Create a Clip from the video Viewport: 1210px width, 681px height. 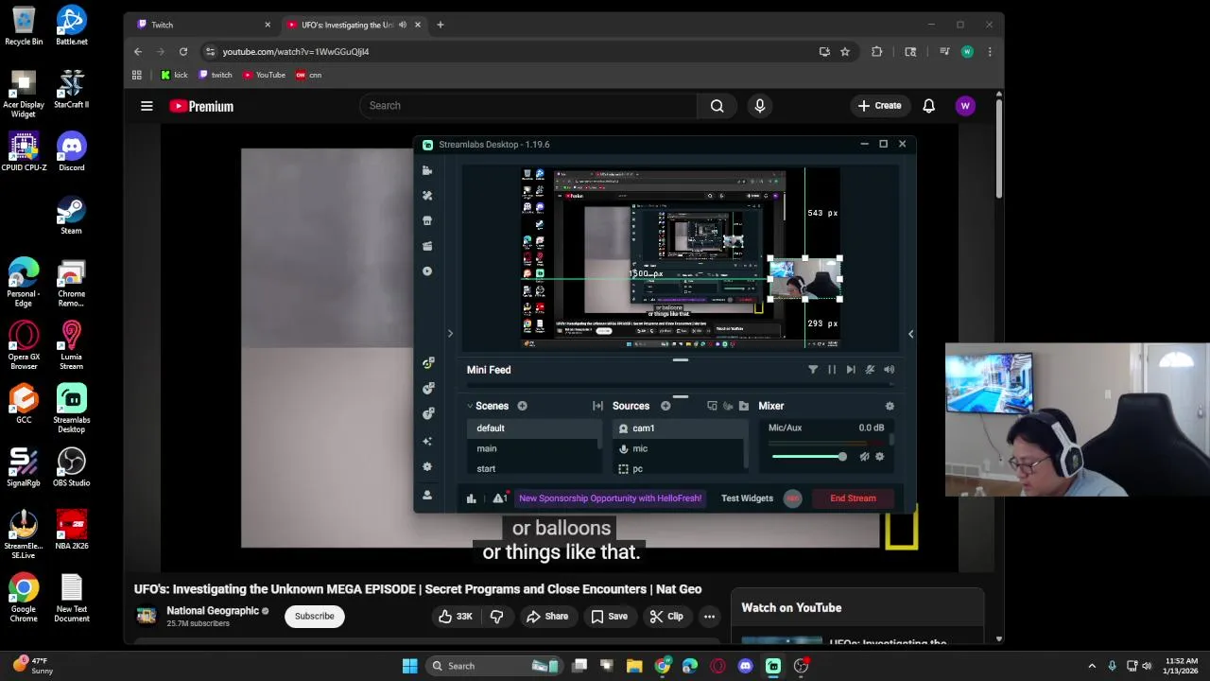click(666, 617)
